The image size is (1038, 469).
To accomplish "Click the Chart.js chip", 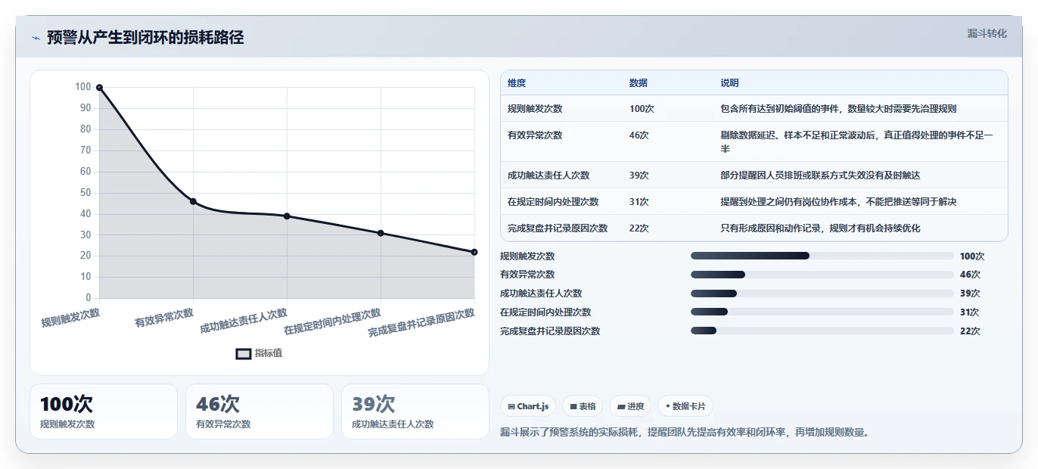I will (528, 406).
